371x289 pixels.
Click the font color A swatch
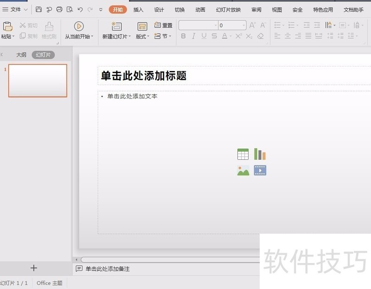[x=225, y=36]
